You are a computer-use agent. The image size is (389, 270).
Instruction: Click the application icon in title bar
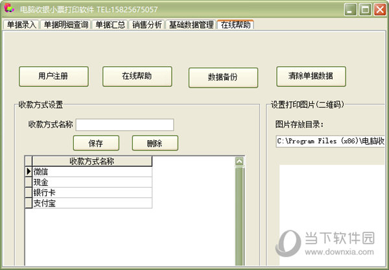pyautogui.click(x=9, y=8)
